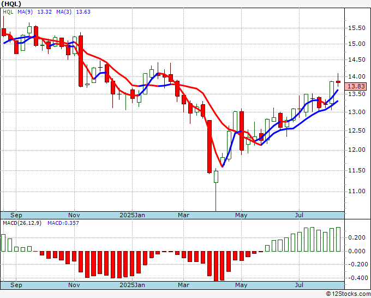Image resolution: width=371 pixels, height=298 pixels.
Task: Click the MA(3) legend label
Action: [64, 12]
